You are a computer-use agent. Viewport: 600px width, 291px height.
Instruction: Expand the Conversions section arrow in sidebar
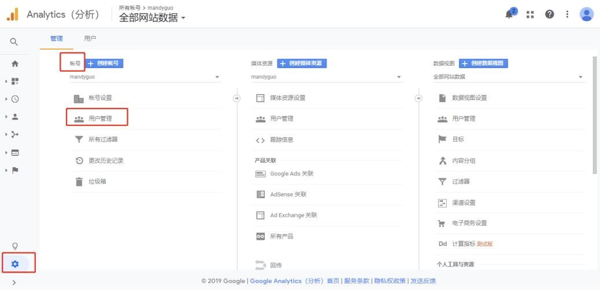coord(6,170)
